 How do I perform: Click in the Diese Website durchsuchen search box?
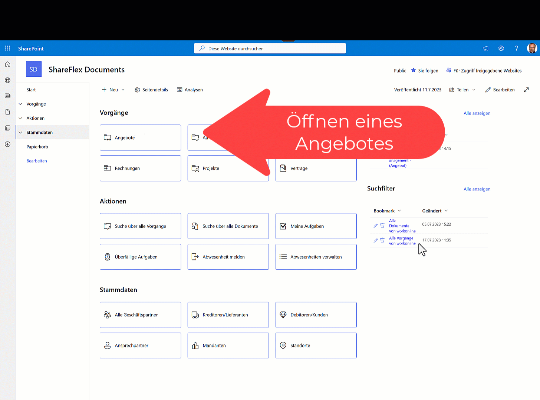point(270,49)
